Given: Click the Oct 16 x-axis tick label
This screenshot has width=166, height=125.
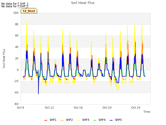Looking at the screenshot, I should coord(78,108).
